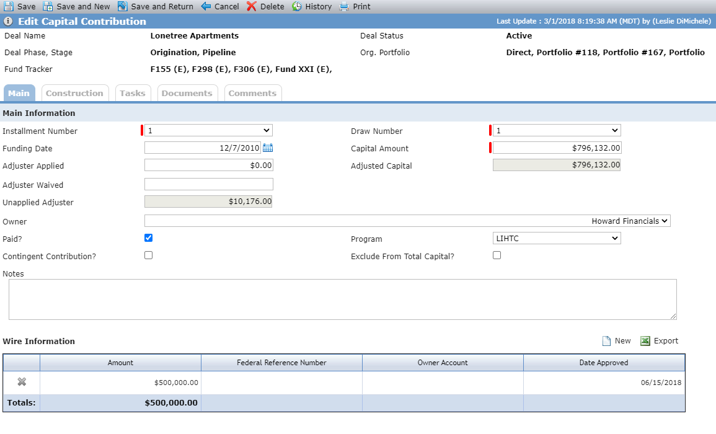Click the Owner Account column header

click(x=443, y=363)
